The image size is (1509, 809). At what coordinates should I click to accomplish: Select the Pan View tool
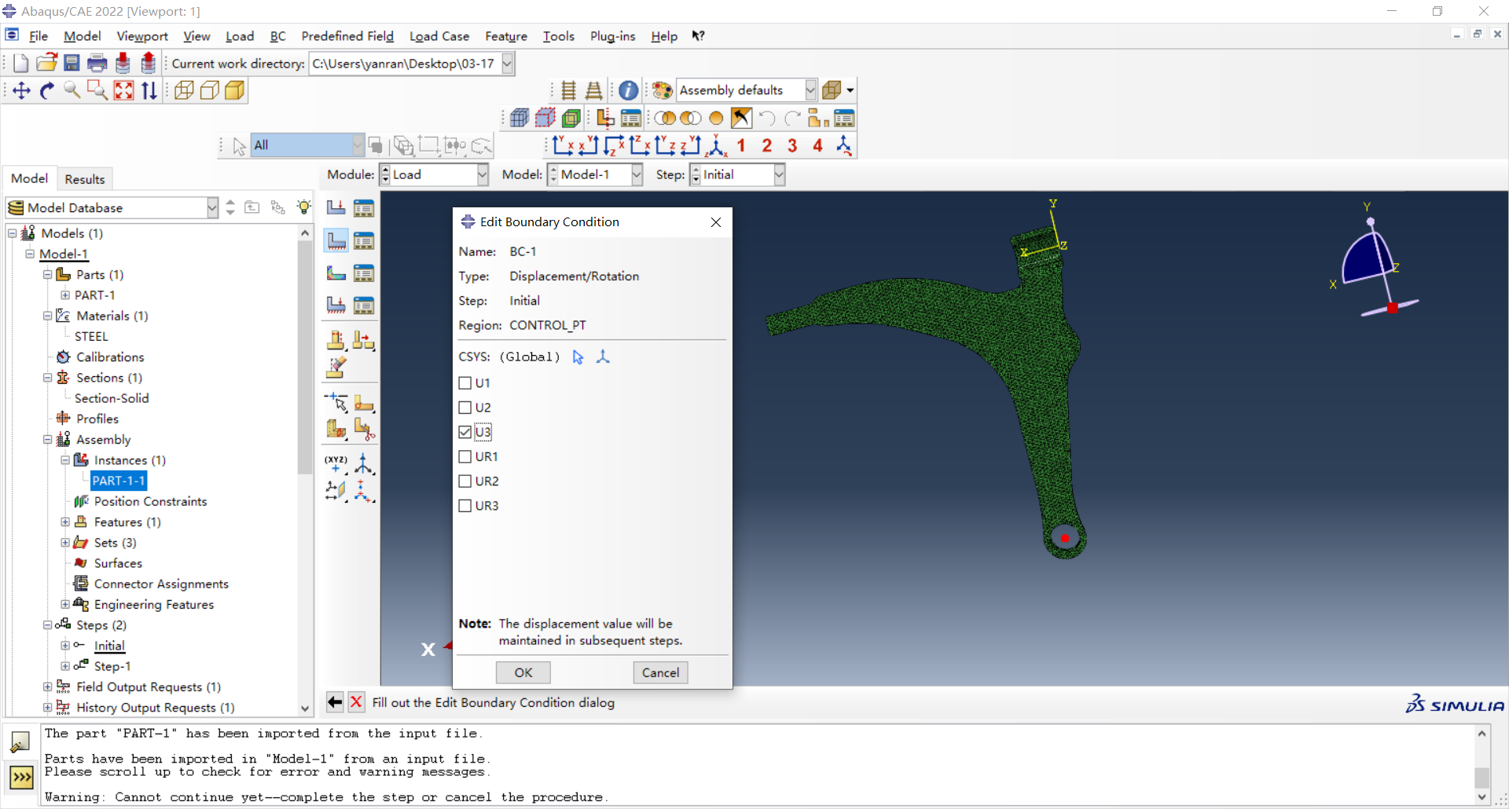pyautogui.click(x=21, y=91)
